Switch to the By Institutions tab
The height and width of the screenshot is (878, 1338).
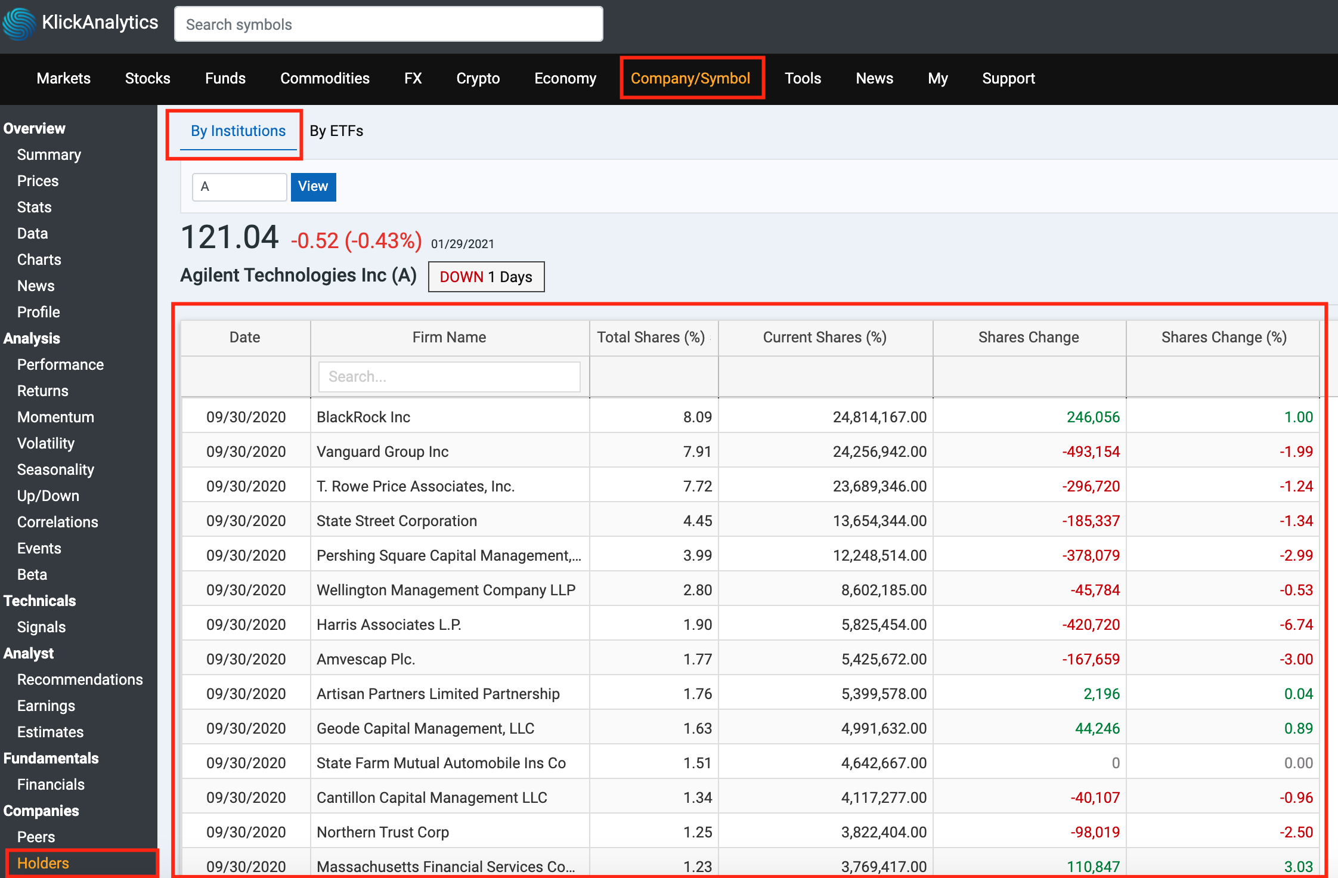(x=238, y=131)
